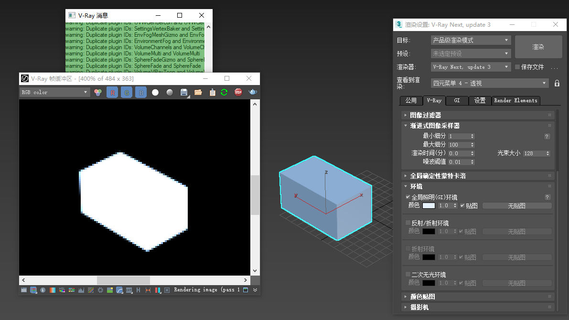Click the 渲染 render button
The width and height of the screenshot is (569, 320).
coord(538,47)
